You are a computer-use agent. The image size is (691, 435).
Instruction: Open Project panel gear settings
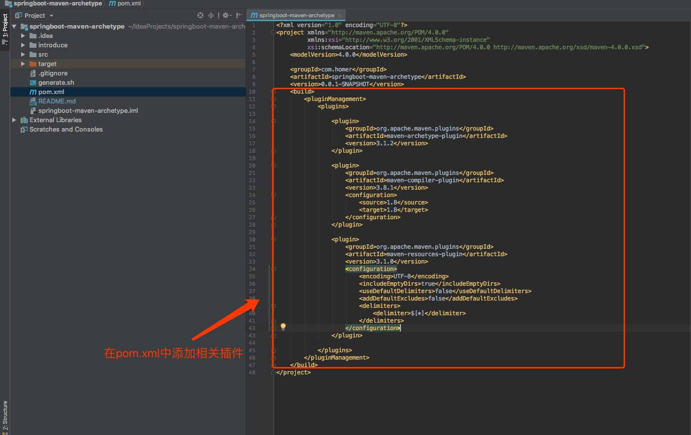[x=226, y=15]
